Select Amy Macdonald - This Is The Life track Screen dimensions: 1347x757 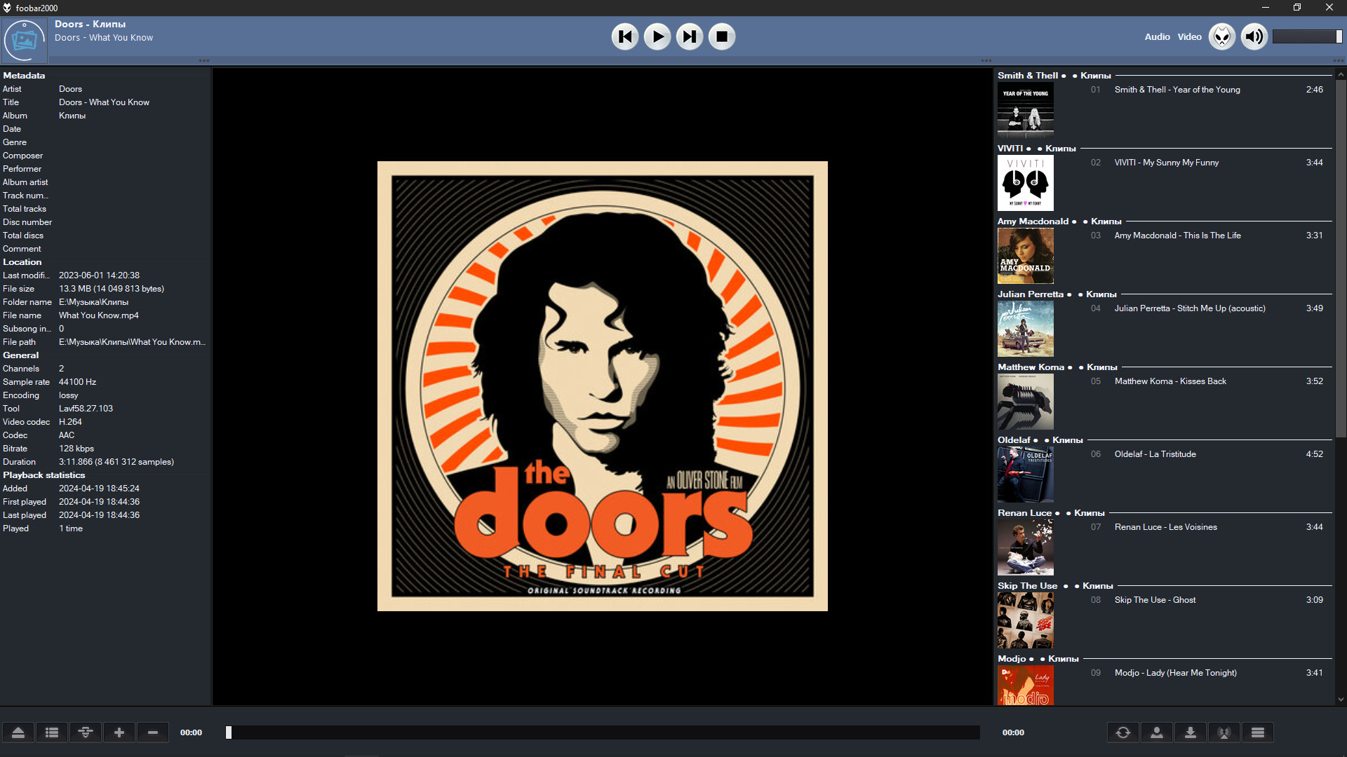click(1177, 236)
